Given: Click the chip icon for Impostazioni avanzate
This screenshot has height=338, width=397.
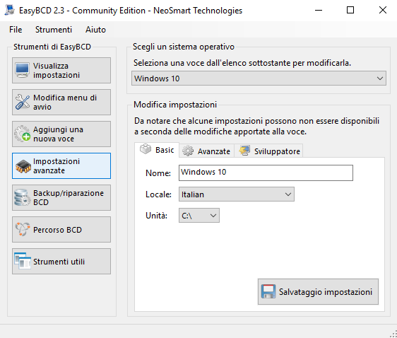Looking at the screenshot, I should point(23,166).
